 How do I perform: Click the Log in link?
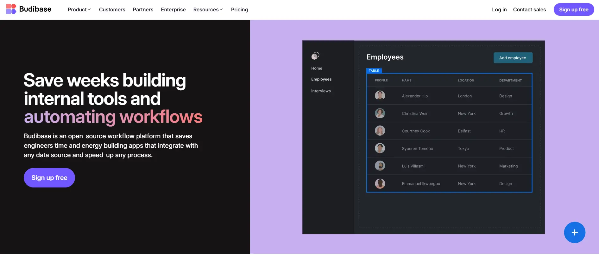[x=499, y=9]
